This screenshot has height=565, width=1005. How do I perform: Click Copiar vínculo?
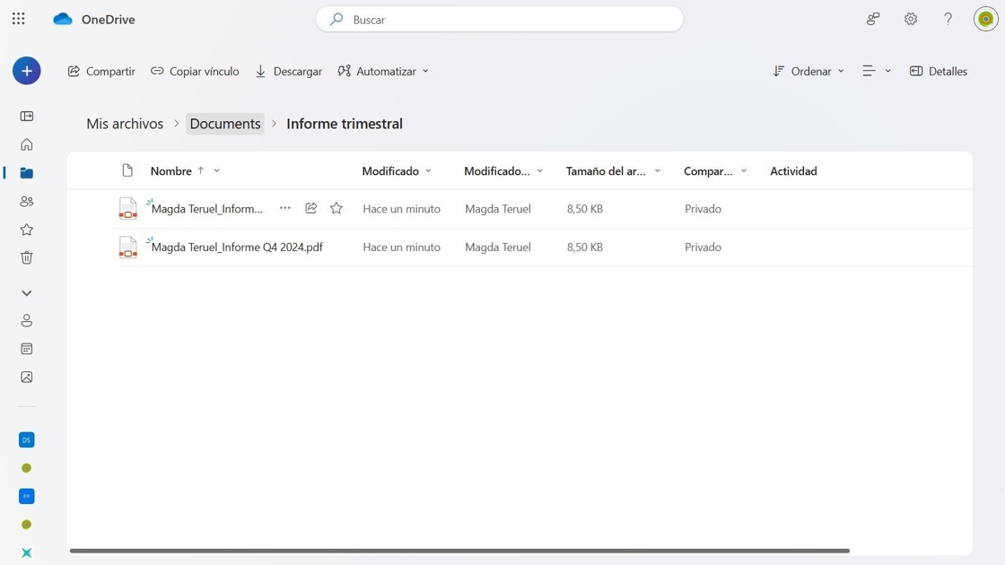195,71
